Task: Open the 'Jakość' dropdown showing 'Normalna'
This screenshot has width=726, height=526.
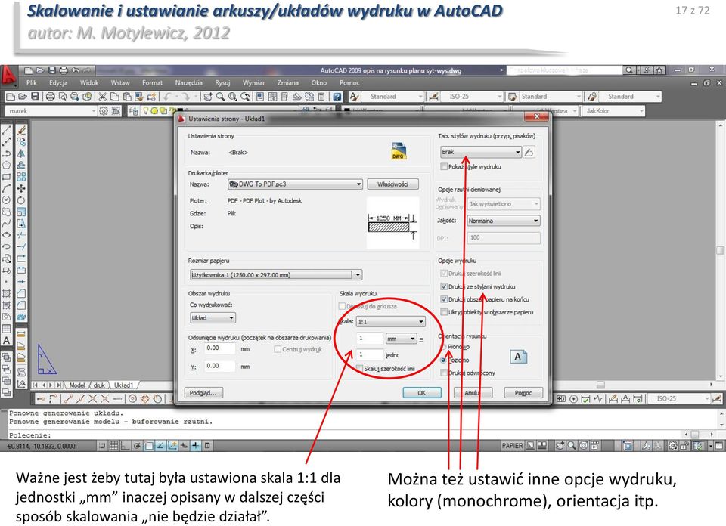Action: (x=504, y=221)
